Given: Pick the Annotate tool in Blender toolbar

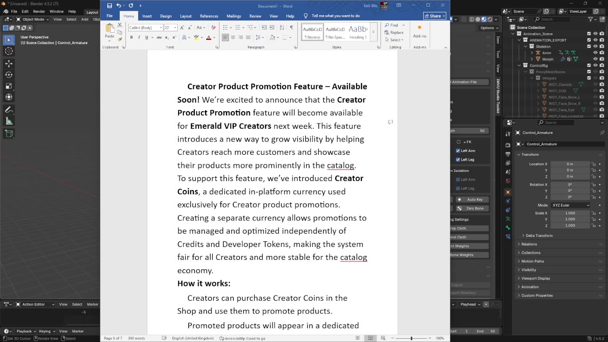Looking at the screenshot, I should [9, 110].
